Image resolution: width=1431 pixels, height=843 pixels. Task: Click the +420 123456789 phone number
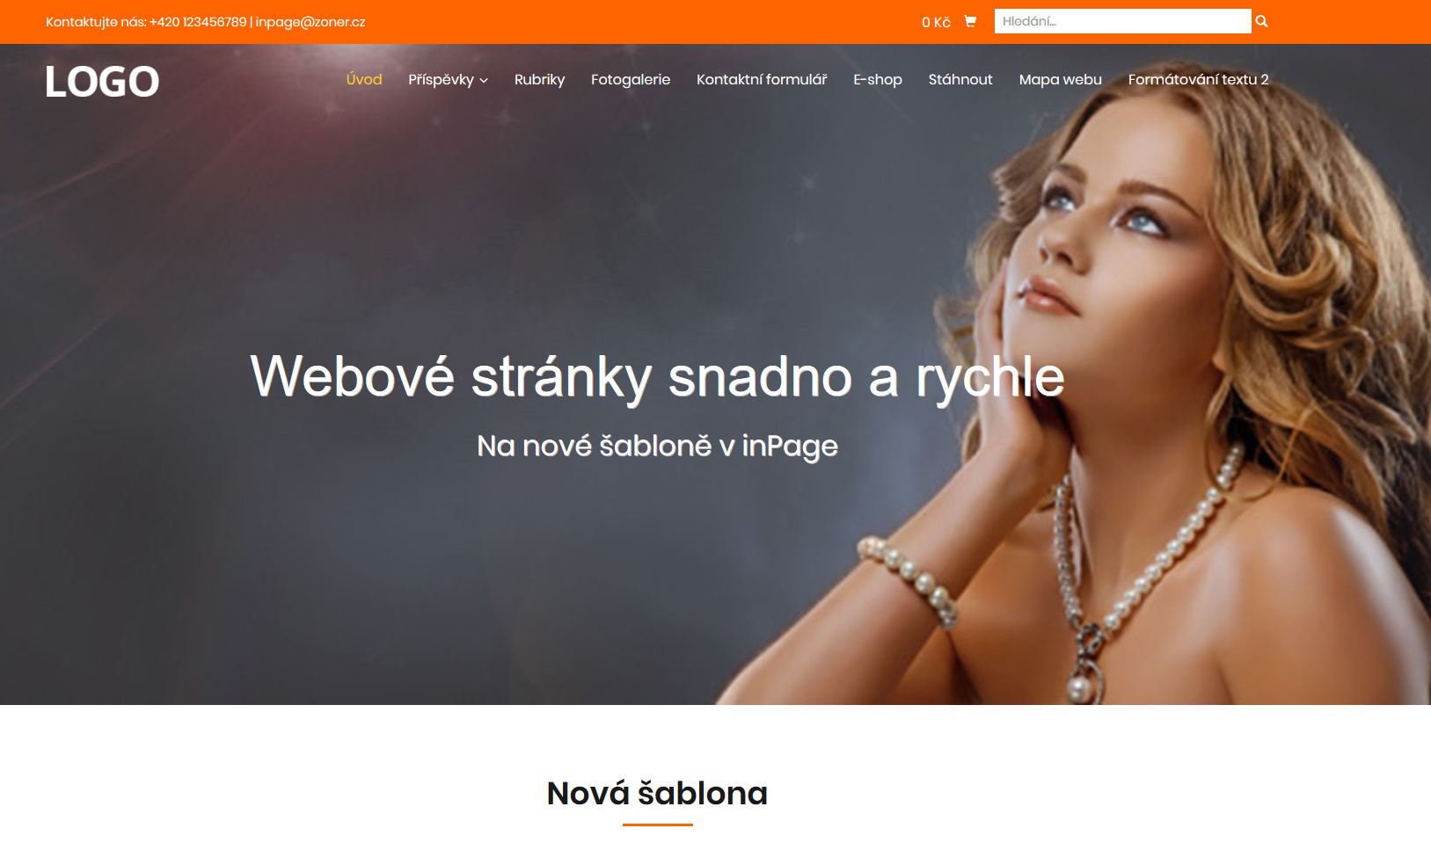(198, 22)
